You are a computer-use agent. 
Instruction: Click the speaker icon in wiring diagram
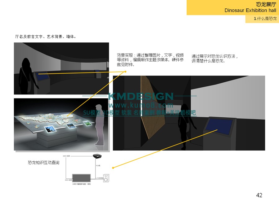coord(107,178)
